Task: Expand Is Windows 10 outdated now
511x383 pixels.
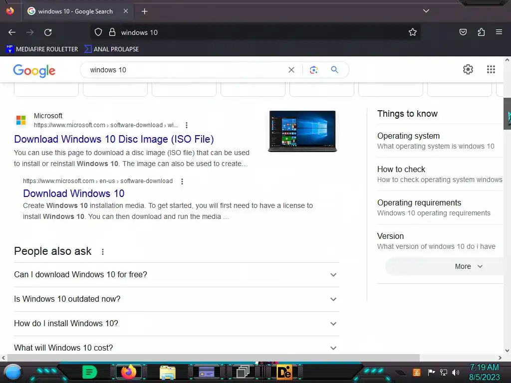Action: click(x=177, y=299)
